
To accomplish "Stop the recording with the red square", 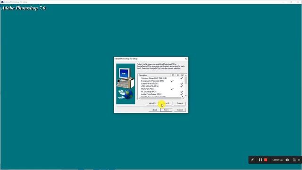I will coord(266,160).
